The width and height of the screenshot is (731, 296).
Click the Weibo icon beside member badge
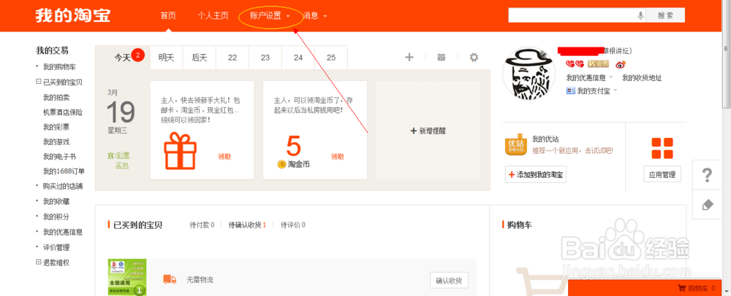point(621,64)
